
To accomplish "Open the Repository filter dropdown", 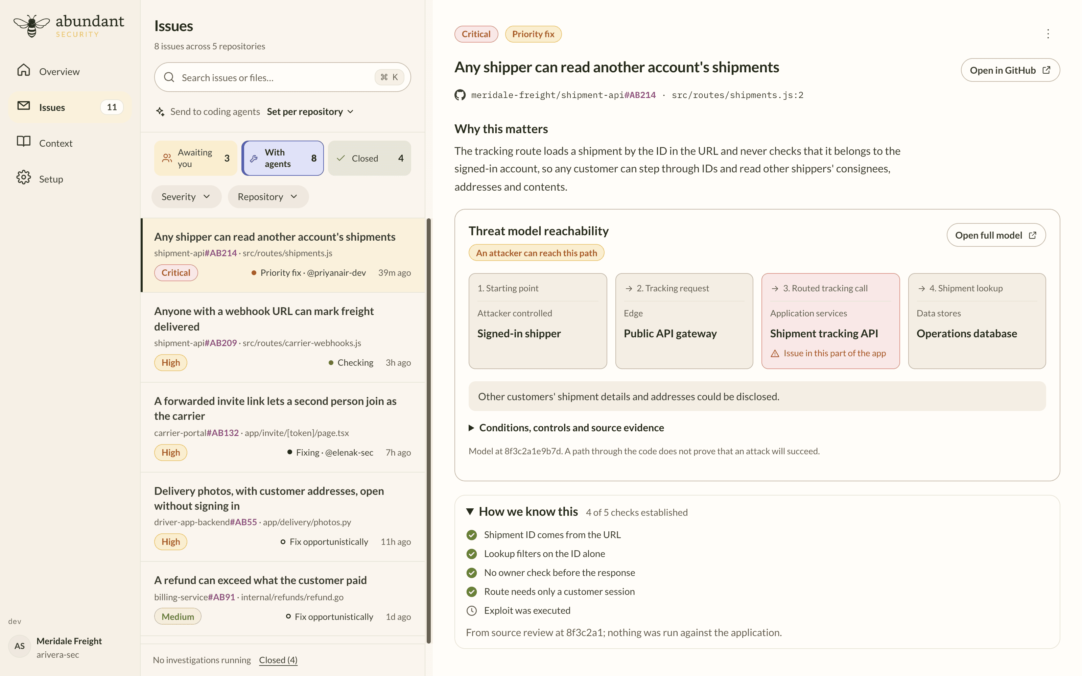I will (x=268, y=197).
